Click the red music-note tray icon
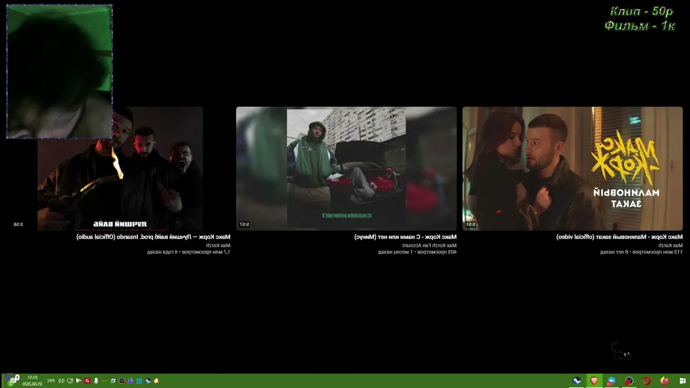Image resolution: width=690 pixels, height=388 pixels. tap(87, 381)
